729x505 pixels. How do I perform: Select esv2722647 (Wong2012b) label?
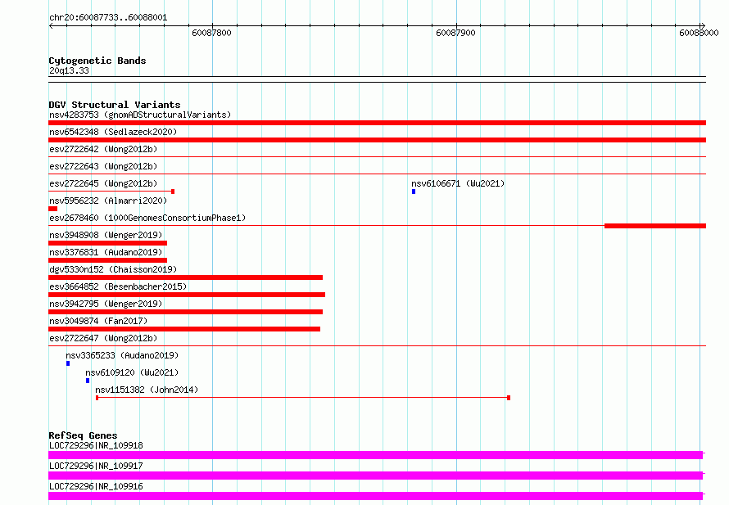click(103, 338)
